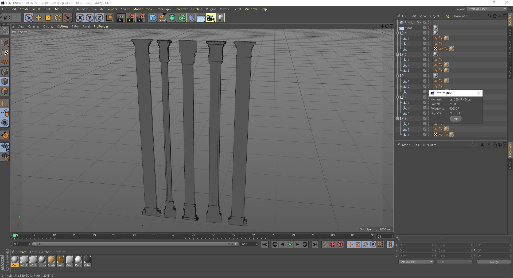This screenshot has width=513, height=278.
Task: Toggle autokeying button
Action: (x=332, y=244)
